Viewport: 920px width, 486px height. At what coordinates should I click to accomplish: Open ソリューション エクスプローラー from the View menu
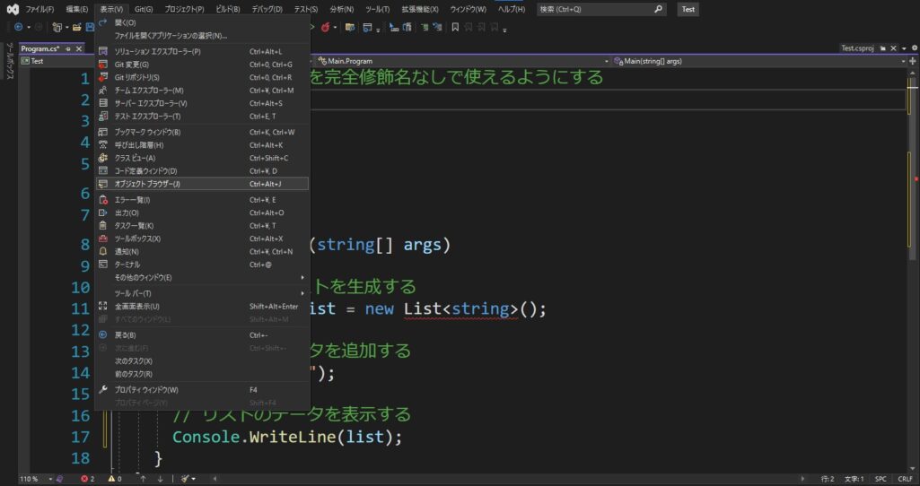(x=202, y=52)
